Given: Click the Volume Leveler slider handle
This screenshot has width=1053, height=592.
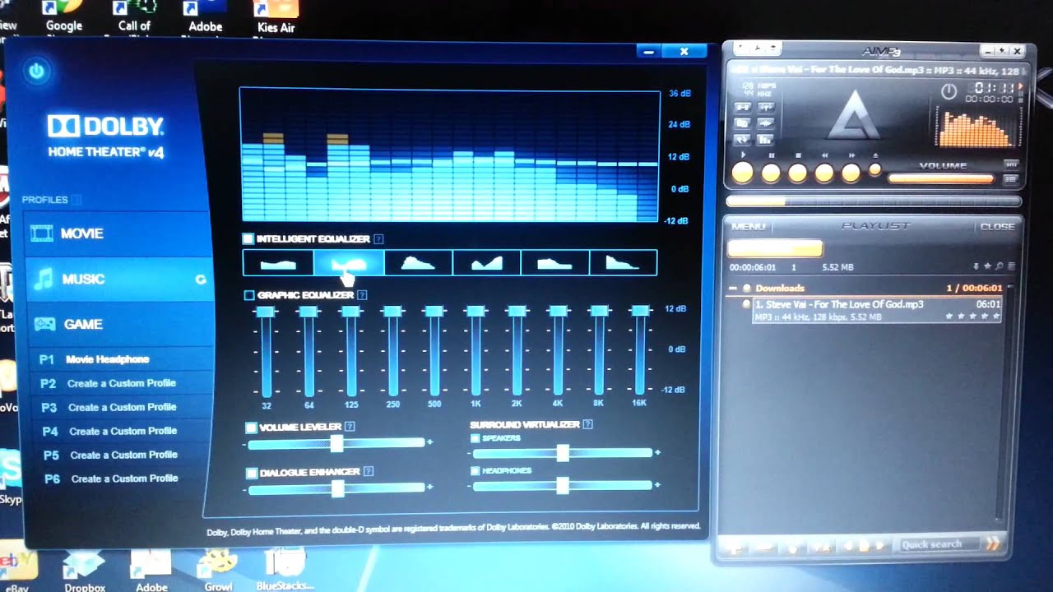Looking at the screenshot, I should pos(336,443).
